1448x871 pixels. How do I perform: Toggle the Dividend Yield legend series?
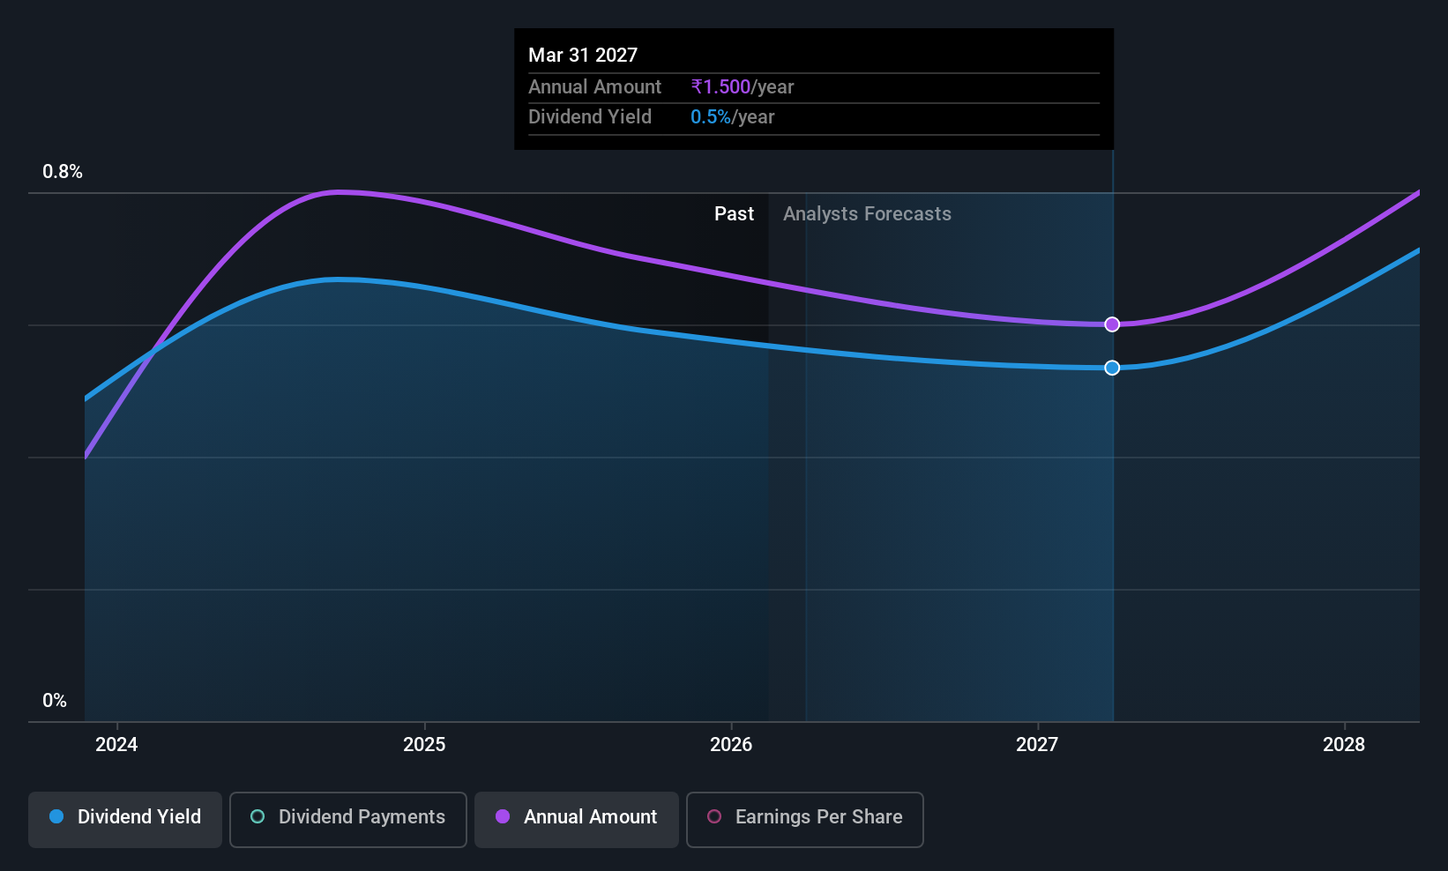pos(125,819)
